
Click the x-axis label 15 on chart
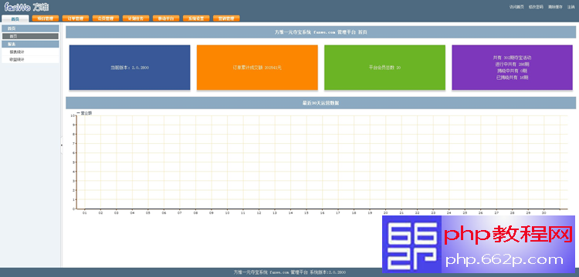click(x=306, y=213)
